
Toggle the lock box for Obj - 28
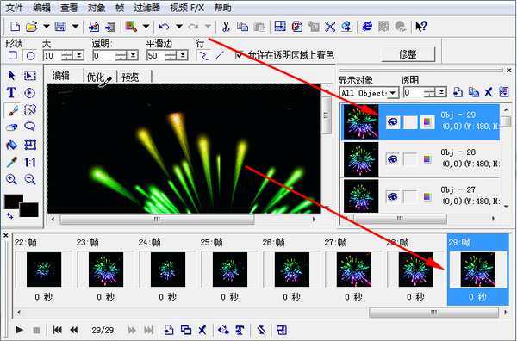[410, 160]
